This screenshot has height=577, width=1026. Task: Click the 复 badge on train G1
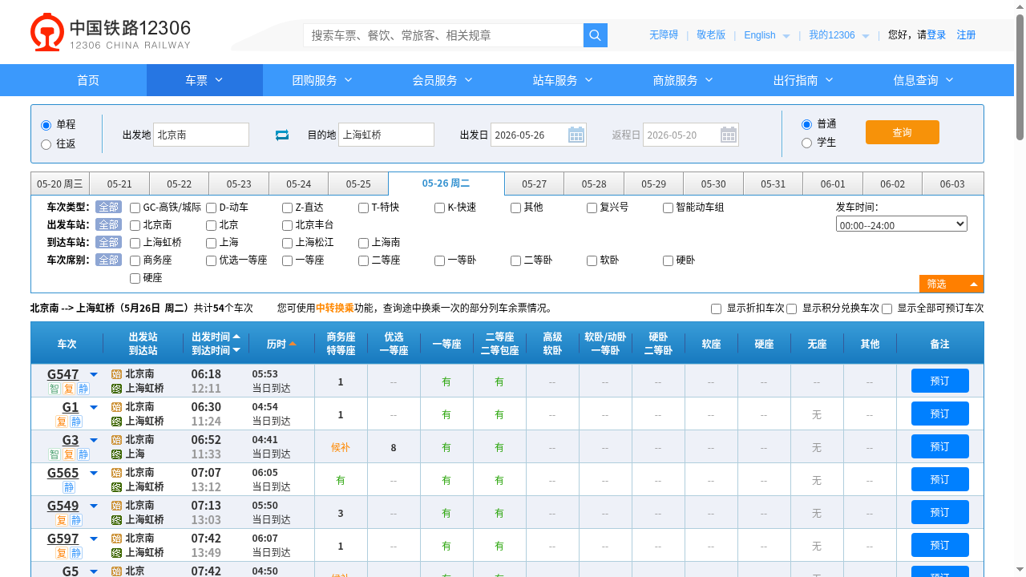pyautogui.click(x=62, y=422)
